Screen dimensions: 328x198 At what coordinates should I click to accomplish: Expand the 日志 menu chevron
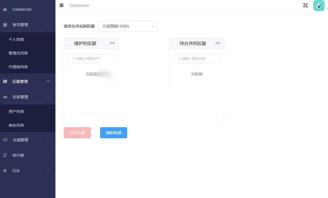click(x=48, y=170)
